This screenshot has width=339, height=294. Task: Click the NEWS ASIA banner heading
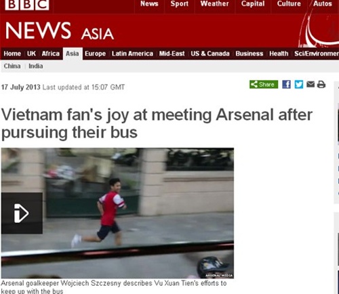(59, 31)
